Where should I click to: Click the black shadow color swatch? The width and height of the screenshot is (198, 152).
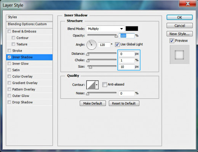[x=132, y=28]
